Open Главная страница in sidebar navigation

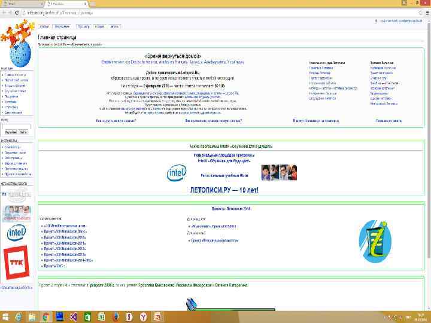pyautogui.click(x=15, y=75)
